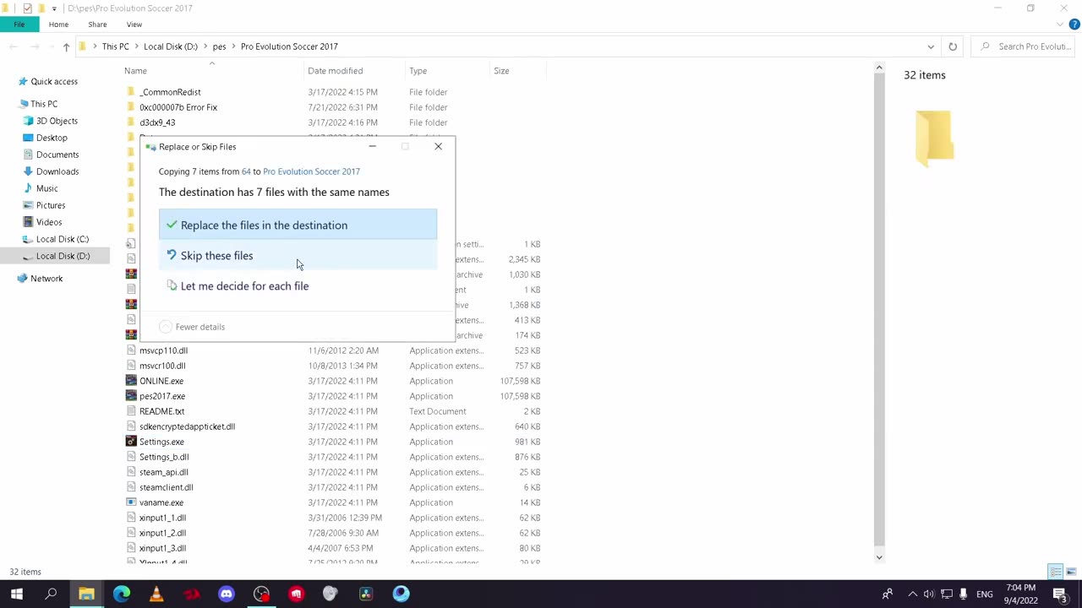The width and height of the screenshot is (1082, 608).
Task: Choose Skip these files option
Action: (298, 256)
